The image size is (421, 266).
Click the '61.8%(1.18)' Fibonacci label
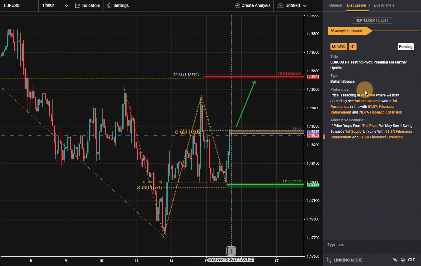click(152, 182)
